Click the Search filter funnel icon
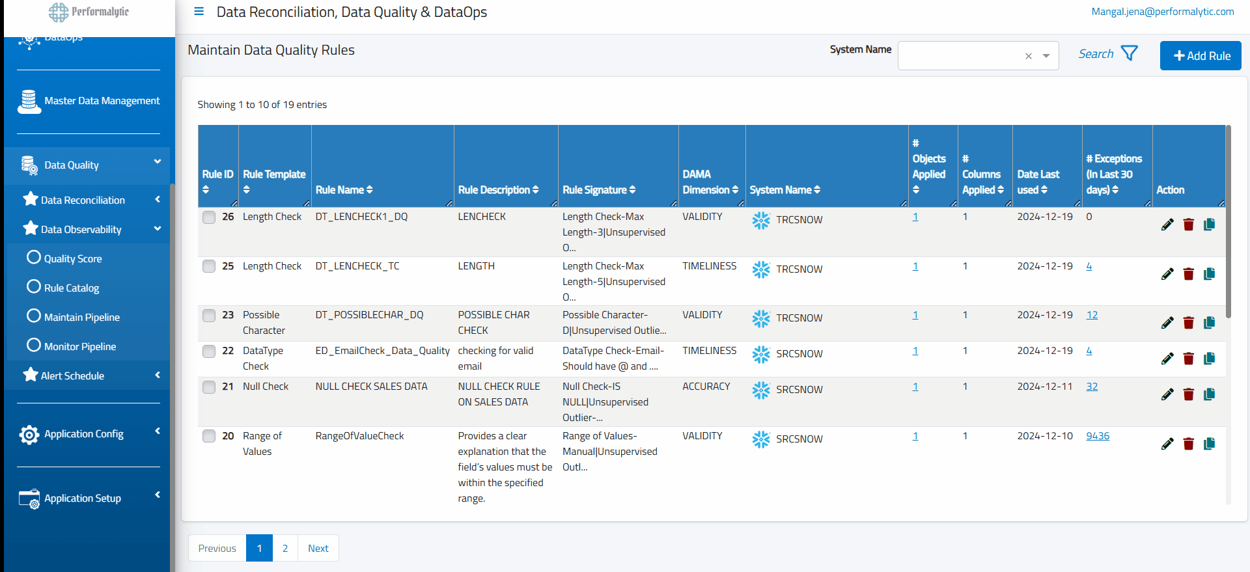 coord(1130,53)
